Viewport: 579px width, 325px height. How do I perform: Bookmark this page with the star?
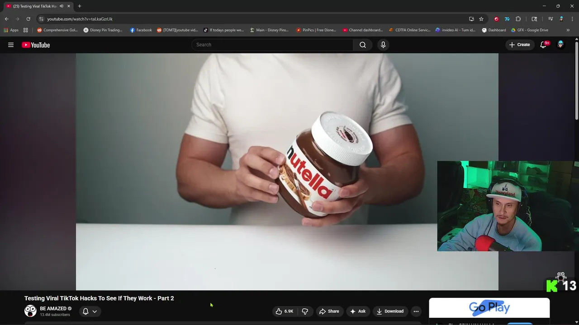pyautogui.click(x=481, y=19)
